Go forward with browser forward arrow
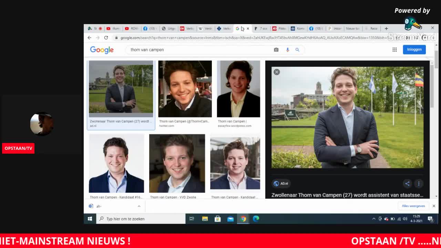The image size is (441, 248). click(x=98, y=38)
